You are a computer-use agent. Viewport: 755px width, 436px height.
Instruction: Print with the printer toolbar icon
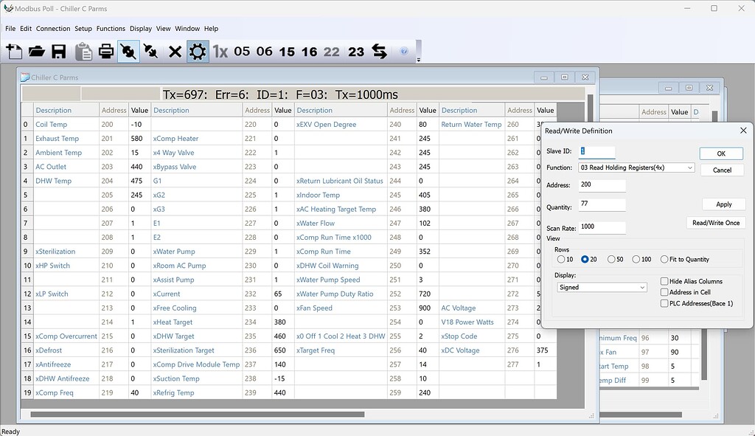point(106,52)
